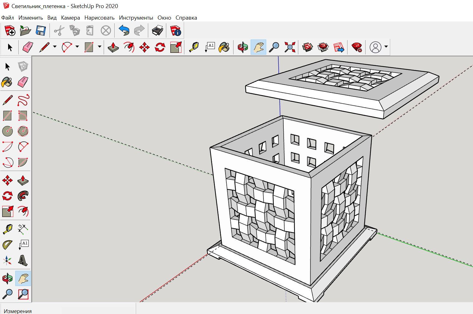Viewport: 473px width, 314px height.
Task: Create a new model with the New icon
Action: 10,30
